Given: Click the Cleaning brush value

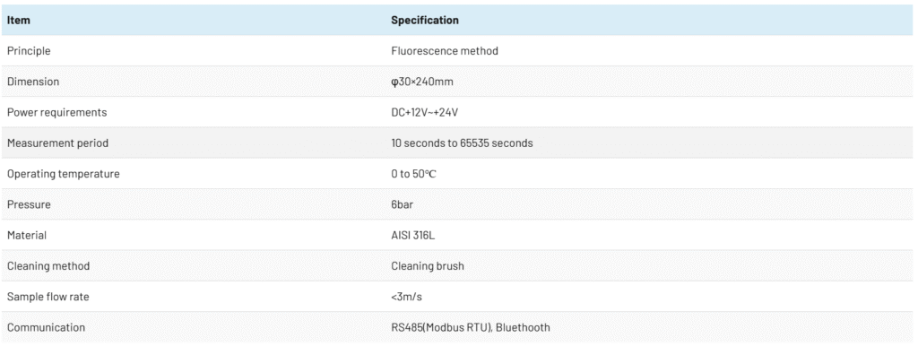Looking at the screenshot, I should (x=428, y=266).
